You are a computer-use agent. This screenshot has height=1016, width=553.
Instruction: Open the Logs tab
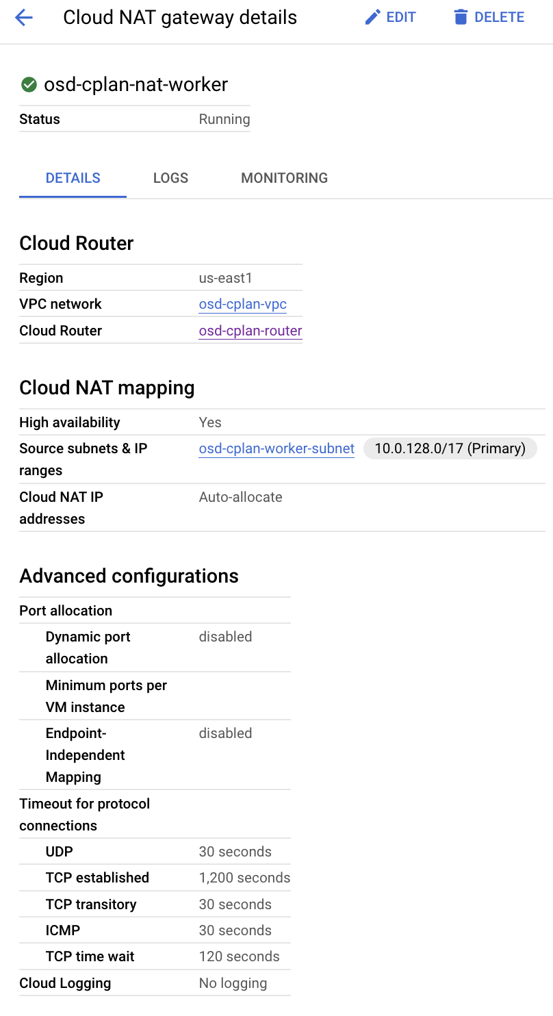170,178
